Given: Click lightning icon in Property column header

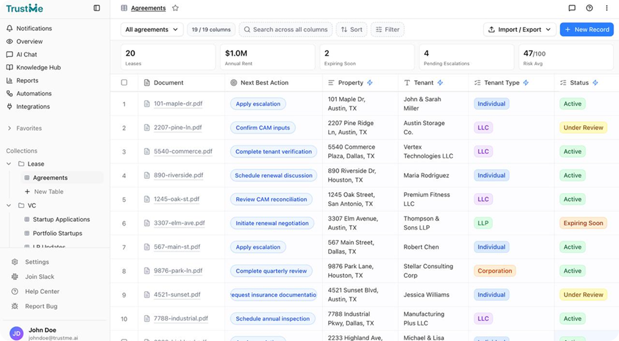Looking at the screenshot, I should point(370,83).
